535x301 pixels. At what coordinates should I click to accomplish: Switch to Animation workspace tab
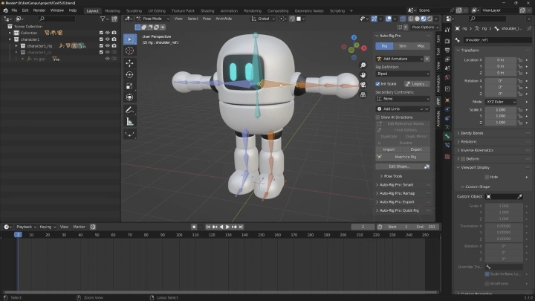click(229, 11)
